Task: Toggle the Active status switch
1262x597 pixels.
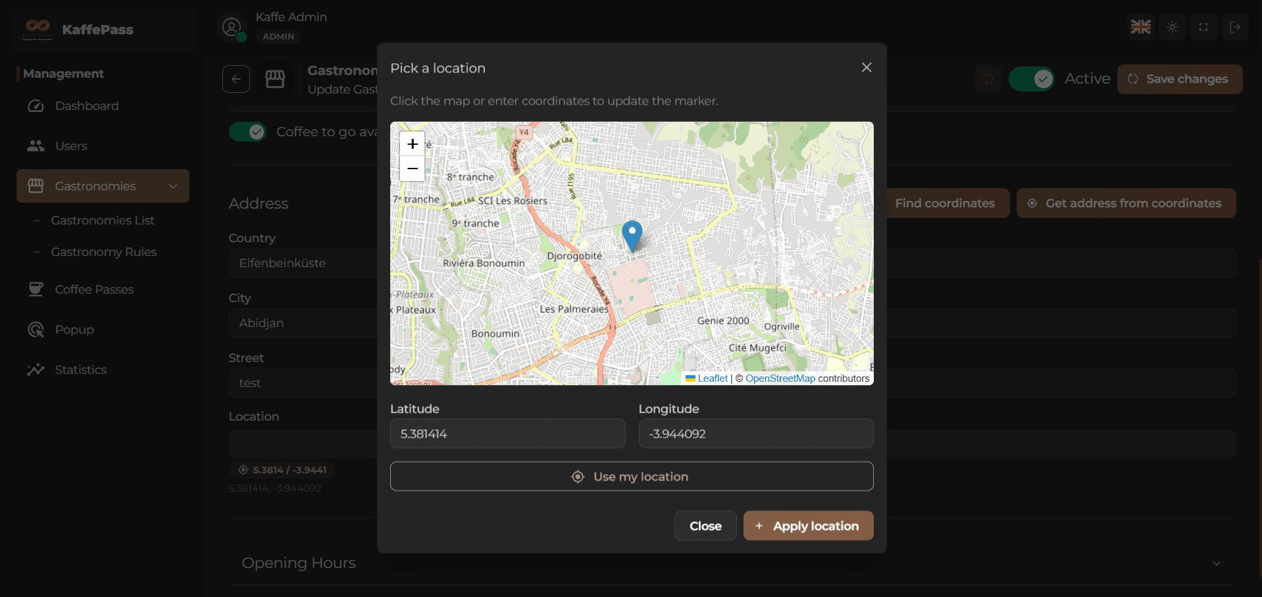Action: tap(1031, 79)
